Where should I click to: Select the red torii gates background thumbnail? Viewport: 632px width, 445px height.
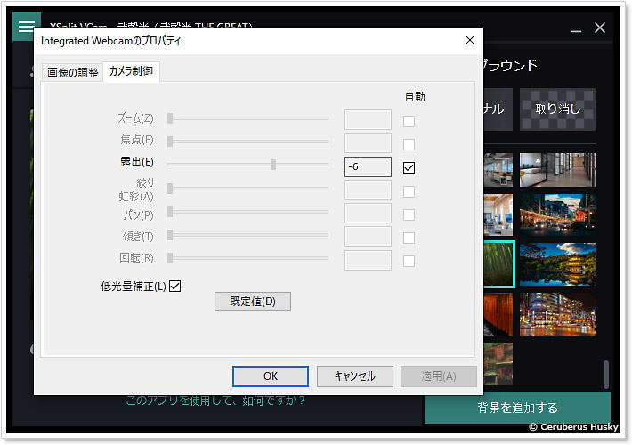point(498,314)
